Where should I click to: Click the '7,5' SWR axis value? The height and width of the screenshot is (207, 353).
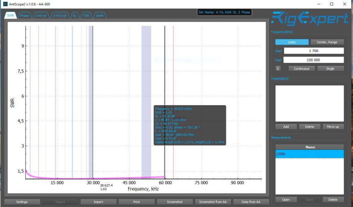[x=21, y=71]
